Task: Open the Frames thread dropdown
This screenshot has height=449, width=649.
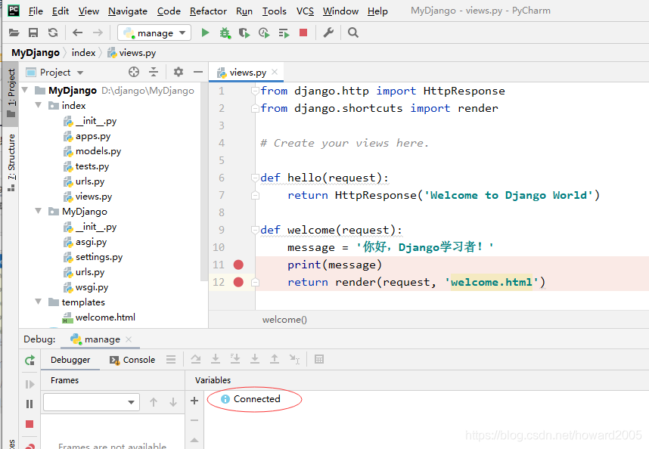Action: pyautogui.click(x=91, y=402)
